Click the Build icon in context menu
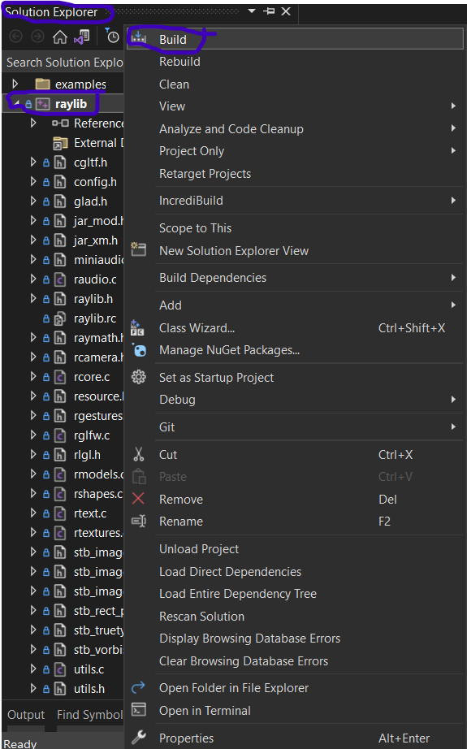467x749 pixels. point(139,38)
